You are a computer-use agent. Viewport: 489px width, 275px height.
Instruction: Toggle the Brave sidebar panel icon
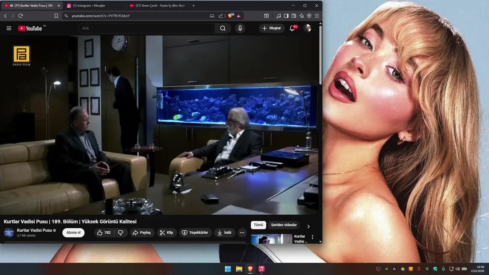pos(286,16)
